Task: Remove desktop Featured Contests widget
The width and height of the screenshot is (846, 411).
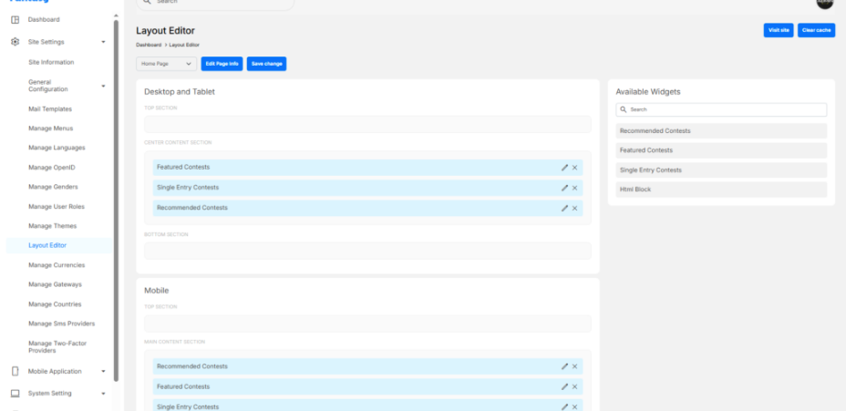Action: click(x=575, y=168)
